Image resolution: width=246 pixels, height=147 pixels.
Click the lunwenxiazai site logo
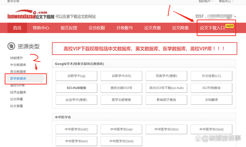pos(31,15)
